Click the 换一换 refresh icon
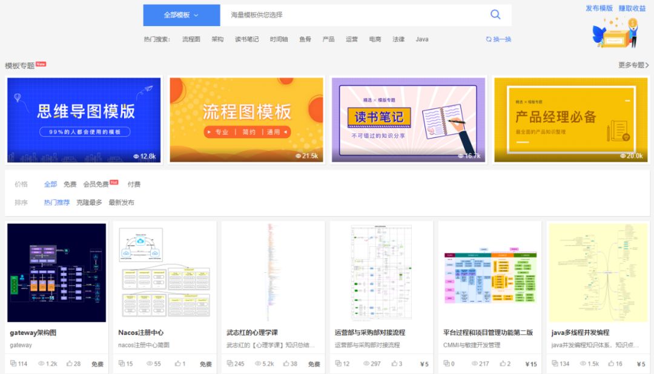Viewport: 654px width, 374px height. [489, 39]
